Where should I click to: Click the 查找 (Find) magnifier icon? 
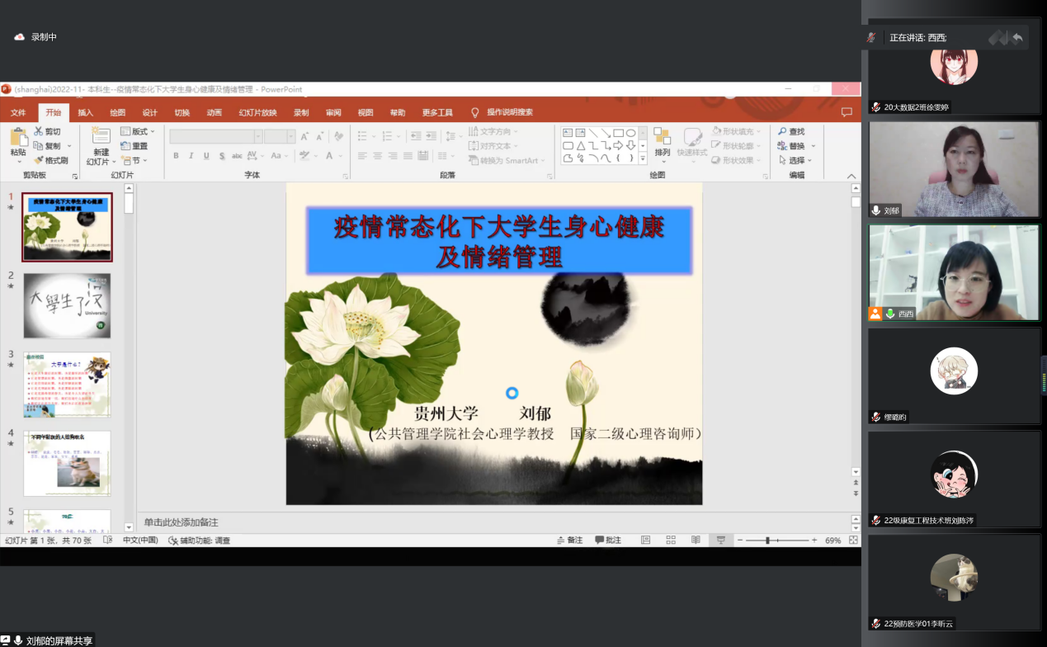[782, 131]
